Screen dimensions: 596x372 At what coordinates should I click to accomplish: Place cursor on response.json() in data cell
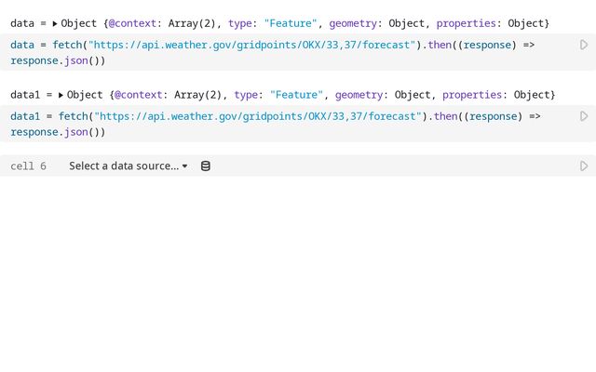56,60
